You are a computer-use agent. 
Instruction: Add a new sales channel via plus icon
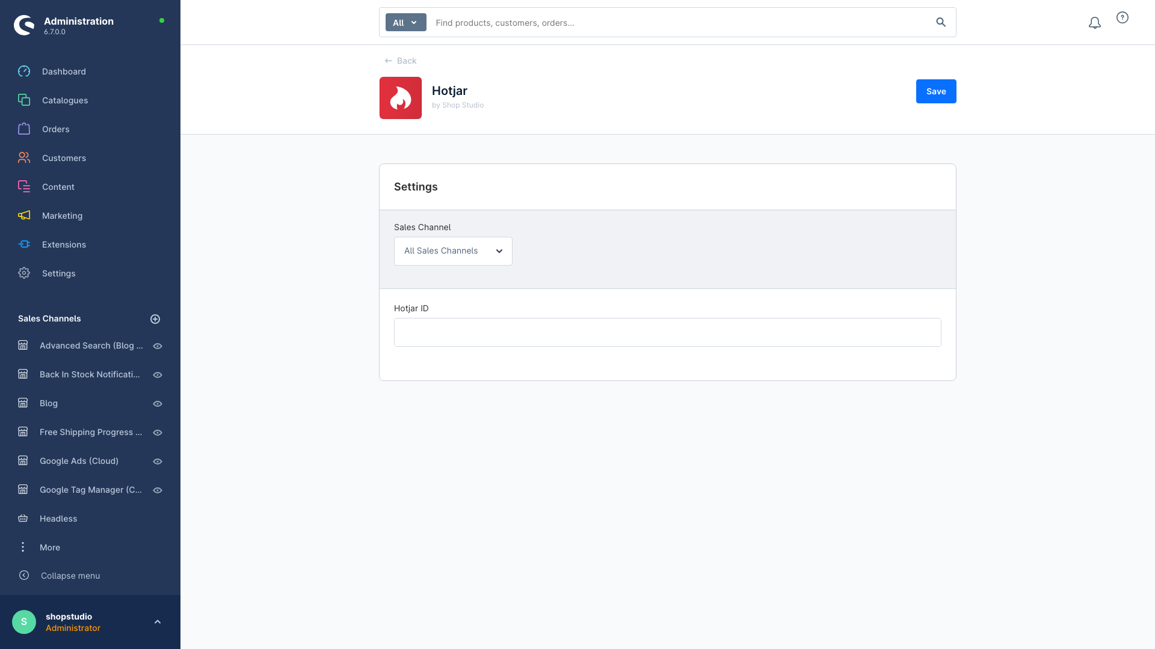(x=155, y=319)
